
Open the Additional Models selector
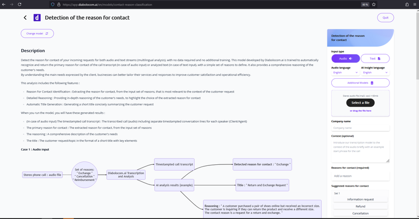click(360, 83)
